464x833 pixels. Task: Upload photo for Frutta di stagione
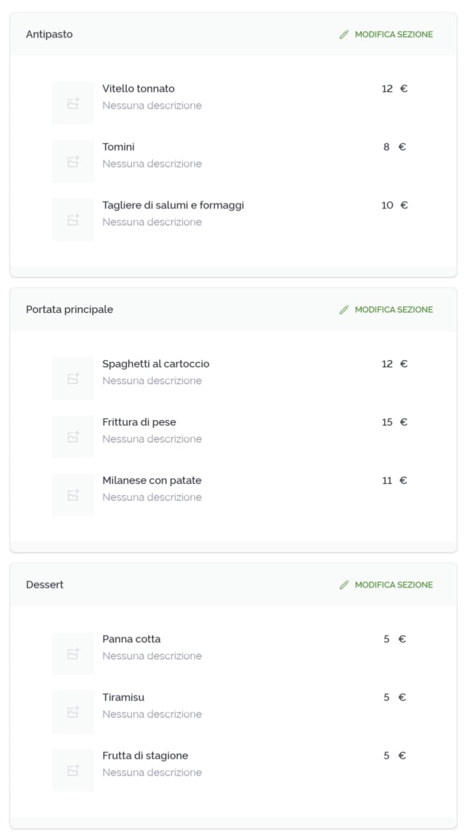click(x=72, y=770)
